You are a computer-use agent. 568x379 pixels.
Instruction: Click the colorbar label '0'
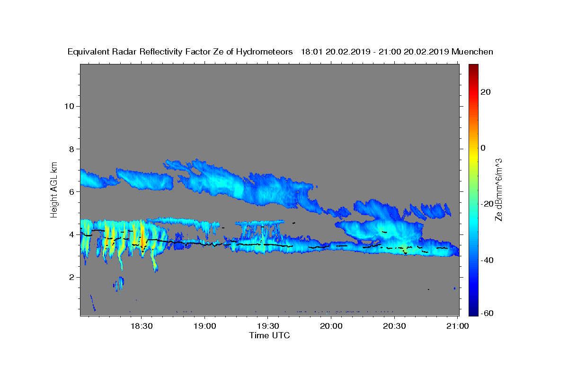pos(483,148)
